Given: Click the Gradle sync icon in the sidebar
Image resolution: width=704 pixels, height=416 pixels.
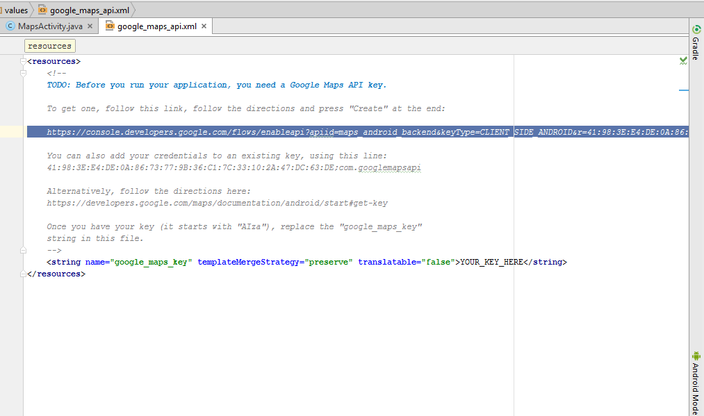Looking at the screenshot, I should [696, 30].
